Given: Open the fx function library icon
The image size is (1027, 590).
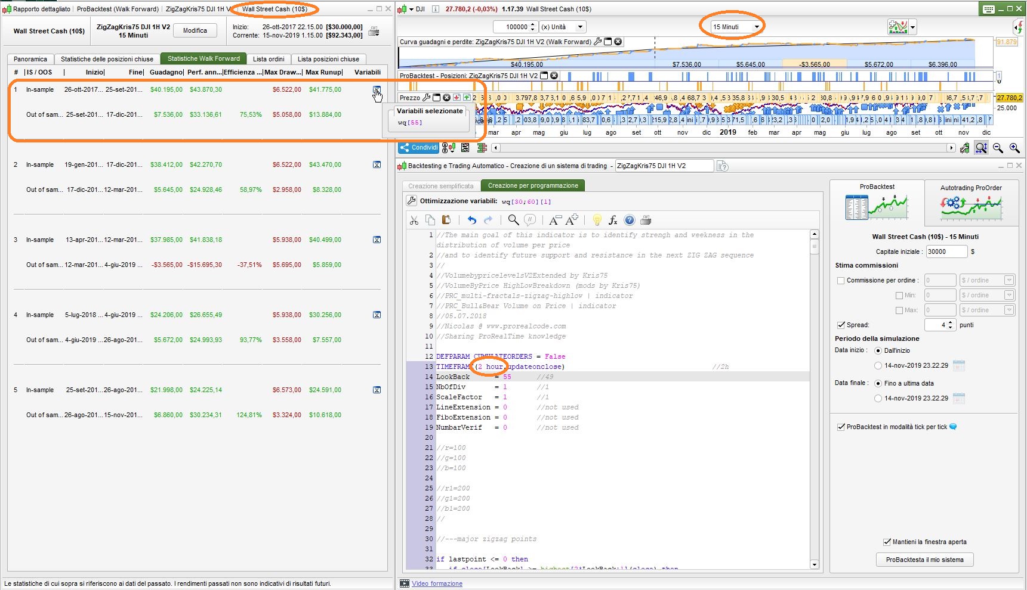Looking at the screenshot, I should 613,220.
